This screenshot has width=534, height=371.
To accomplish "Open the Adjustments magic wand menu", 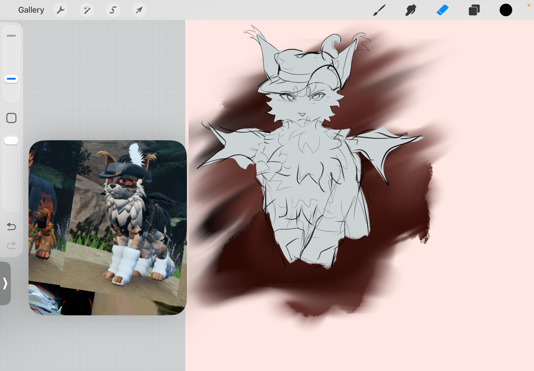I will tap(87, 10).
